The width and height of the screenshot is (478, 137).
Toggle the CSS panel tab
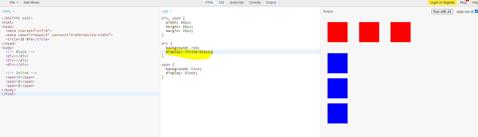tap(221, 3)
